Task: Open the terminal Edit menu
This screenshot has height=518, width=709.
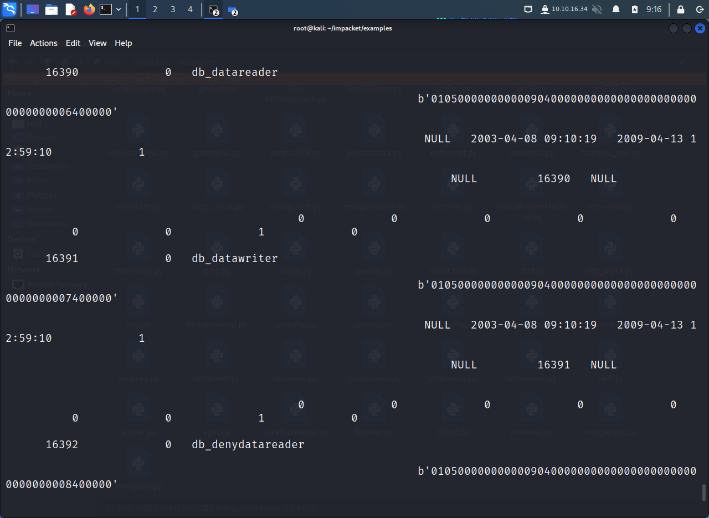Action: (73, 43)
